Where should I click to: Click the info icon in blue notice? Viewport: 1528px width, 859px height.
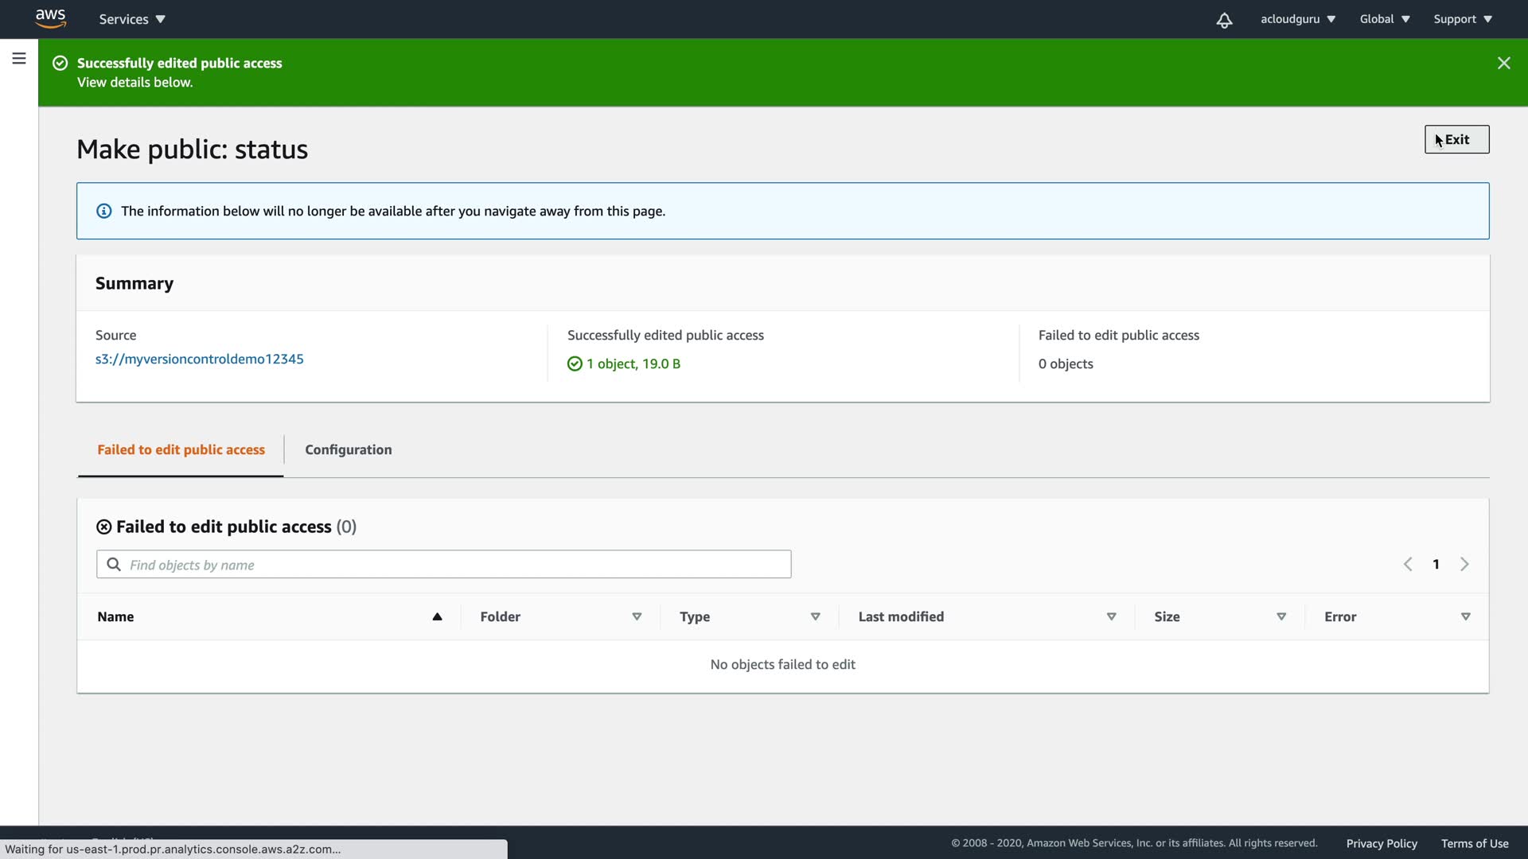[103, 211]
